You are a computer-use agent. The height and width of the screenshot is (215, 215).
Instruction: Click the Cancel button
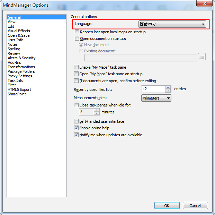pos(195,206)
